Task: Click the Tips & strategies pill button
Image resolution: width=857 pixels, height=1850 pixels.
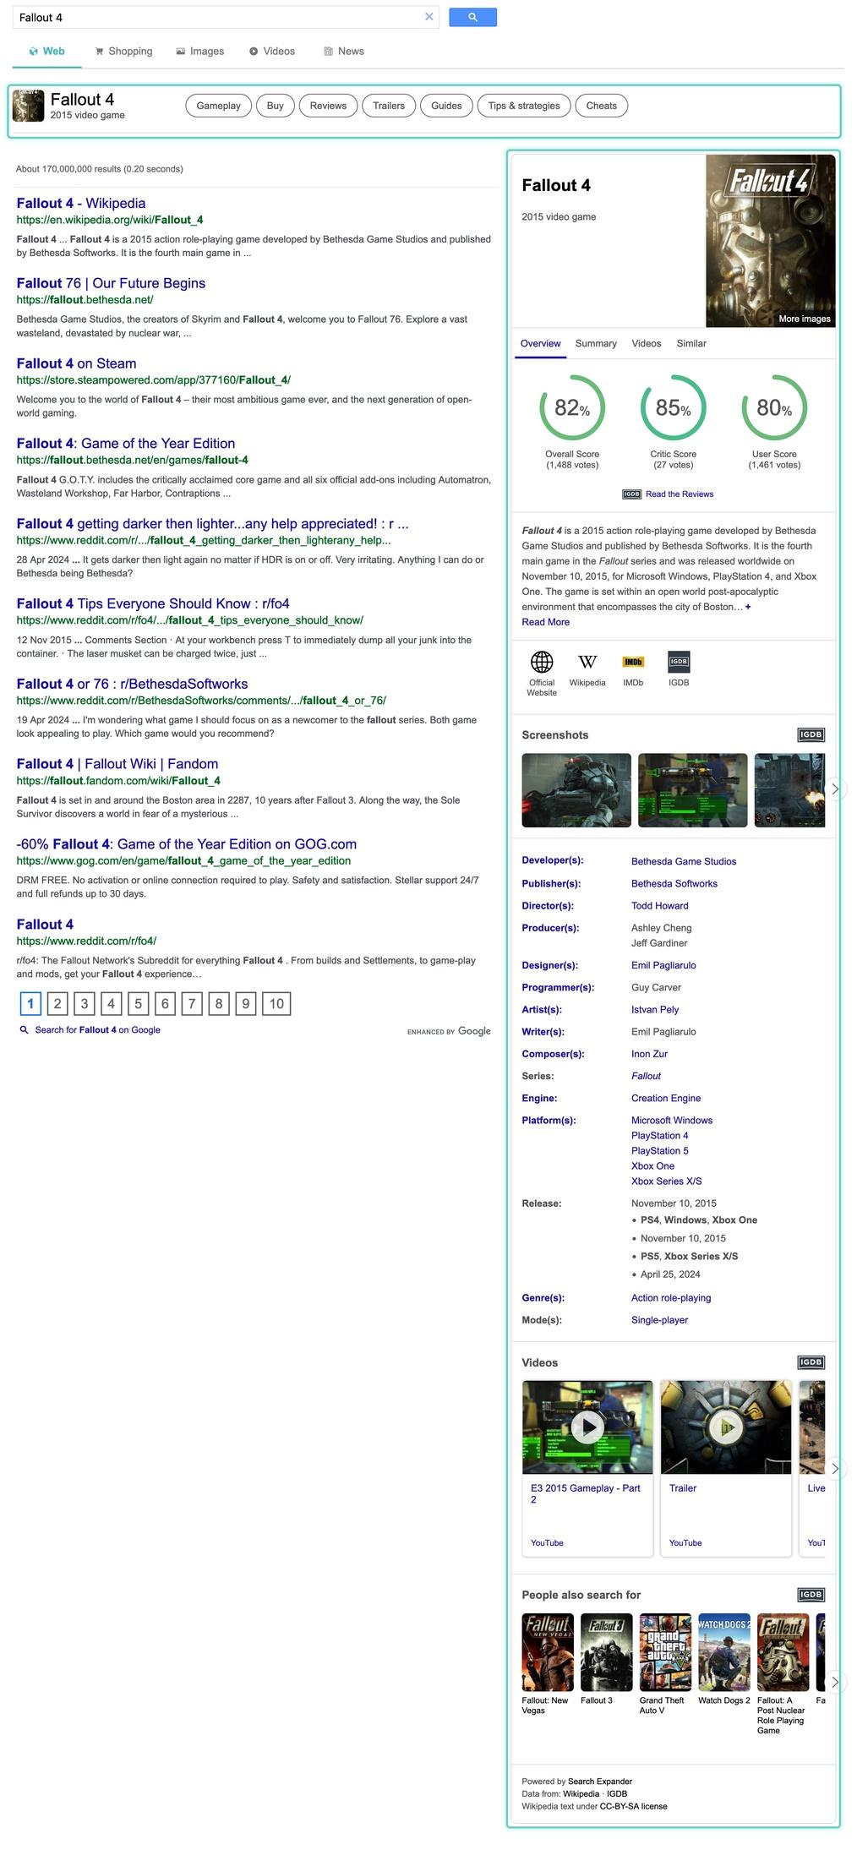Action: 524,106
